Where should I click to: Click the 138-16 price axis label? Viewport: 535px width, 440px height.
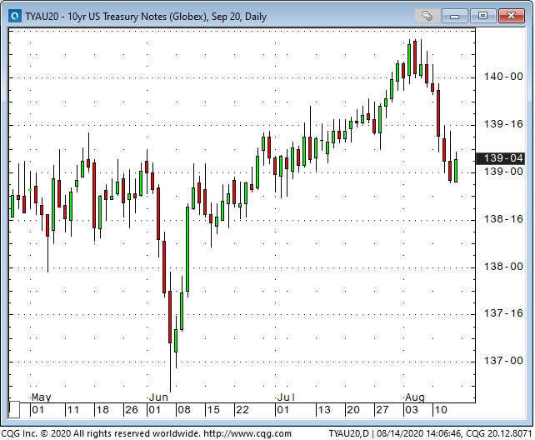pyautogui.click(x=503, y=219)
